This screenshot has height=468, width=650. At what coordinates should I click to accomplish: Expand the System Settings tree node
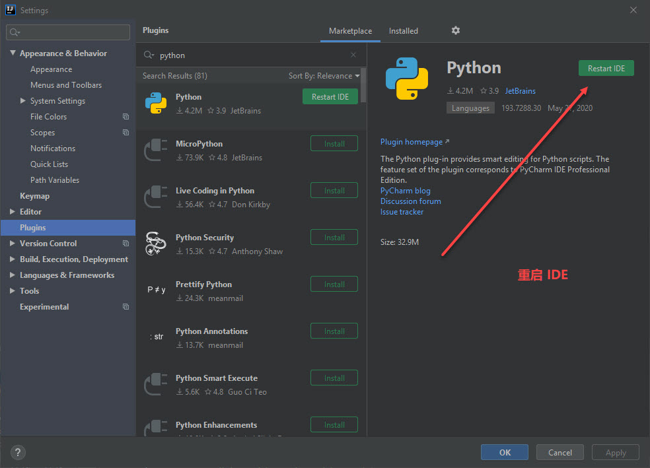[22, 100]
